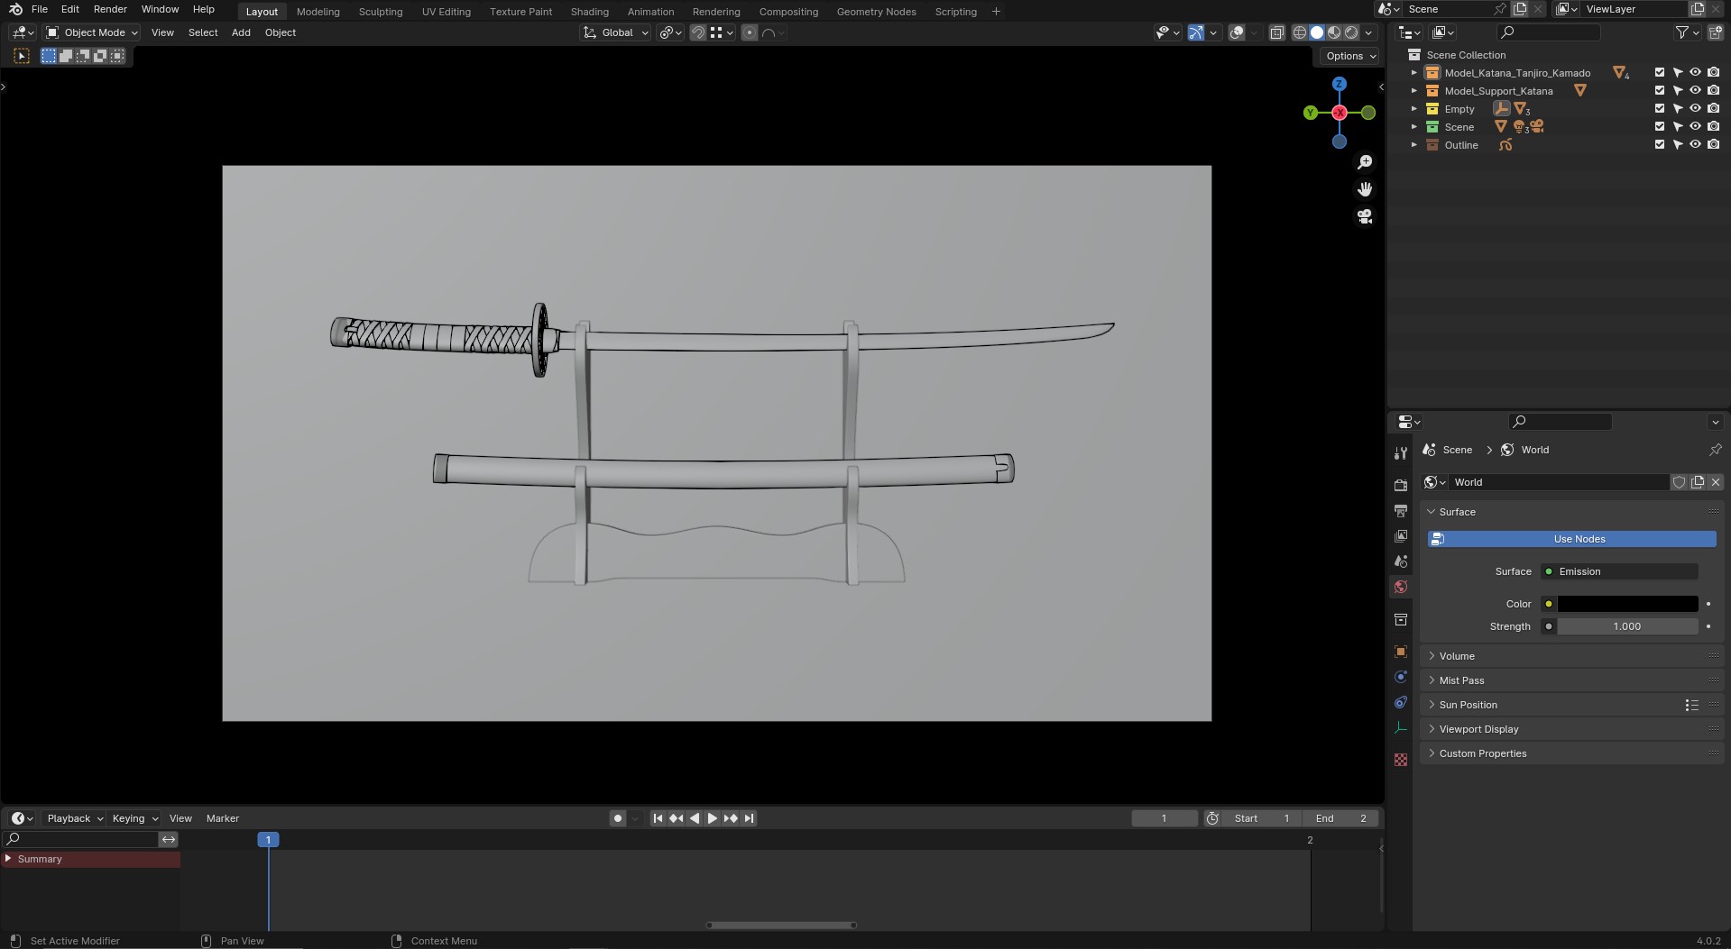Expand the Summary row in the timeline
1731x949 pixels.
pyautogui.click(x=8, y=859)
